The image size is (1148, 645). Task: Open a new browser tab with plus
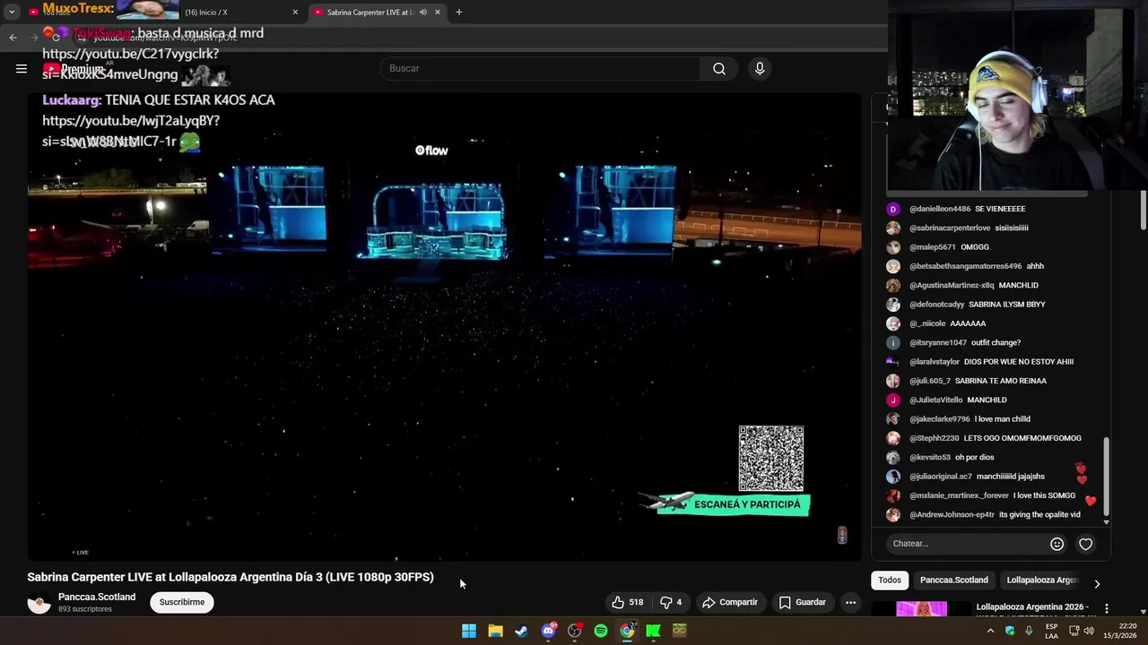[459, 13]
